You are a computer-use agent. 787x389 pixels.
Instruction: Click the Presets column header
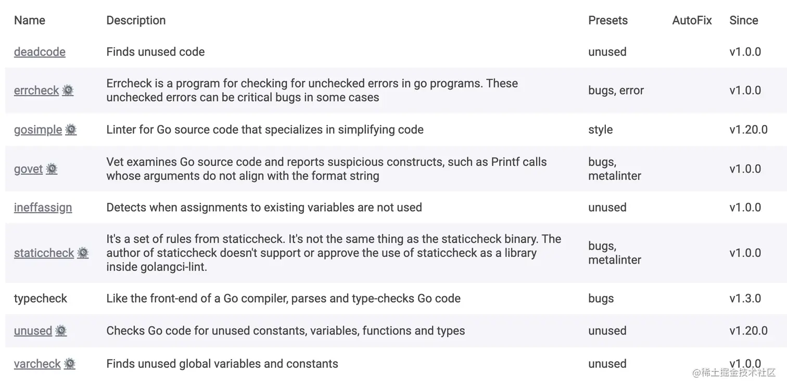[x=608, y=20]
